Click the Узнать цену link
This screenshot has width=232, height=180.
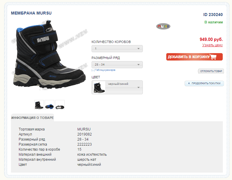pos(212,45)
